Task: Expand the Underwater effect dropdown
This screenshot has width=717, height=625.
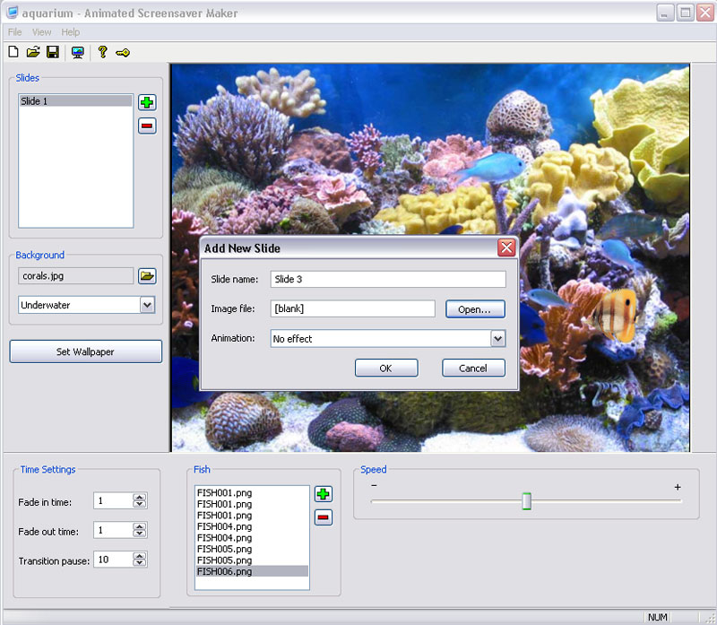Action: tap(147, 305)
